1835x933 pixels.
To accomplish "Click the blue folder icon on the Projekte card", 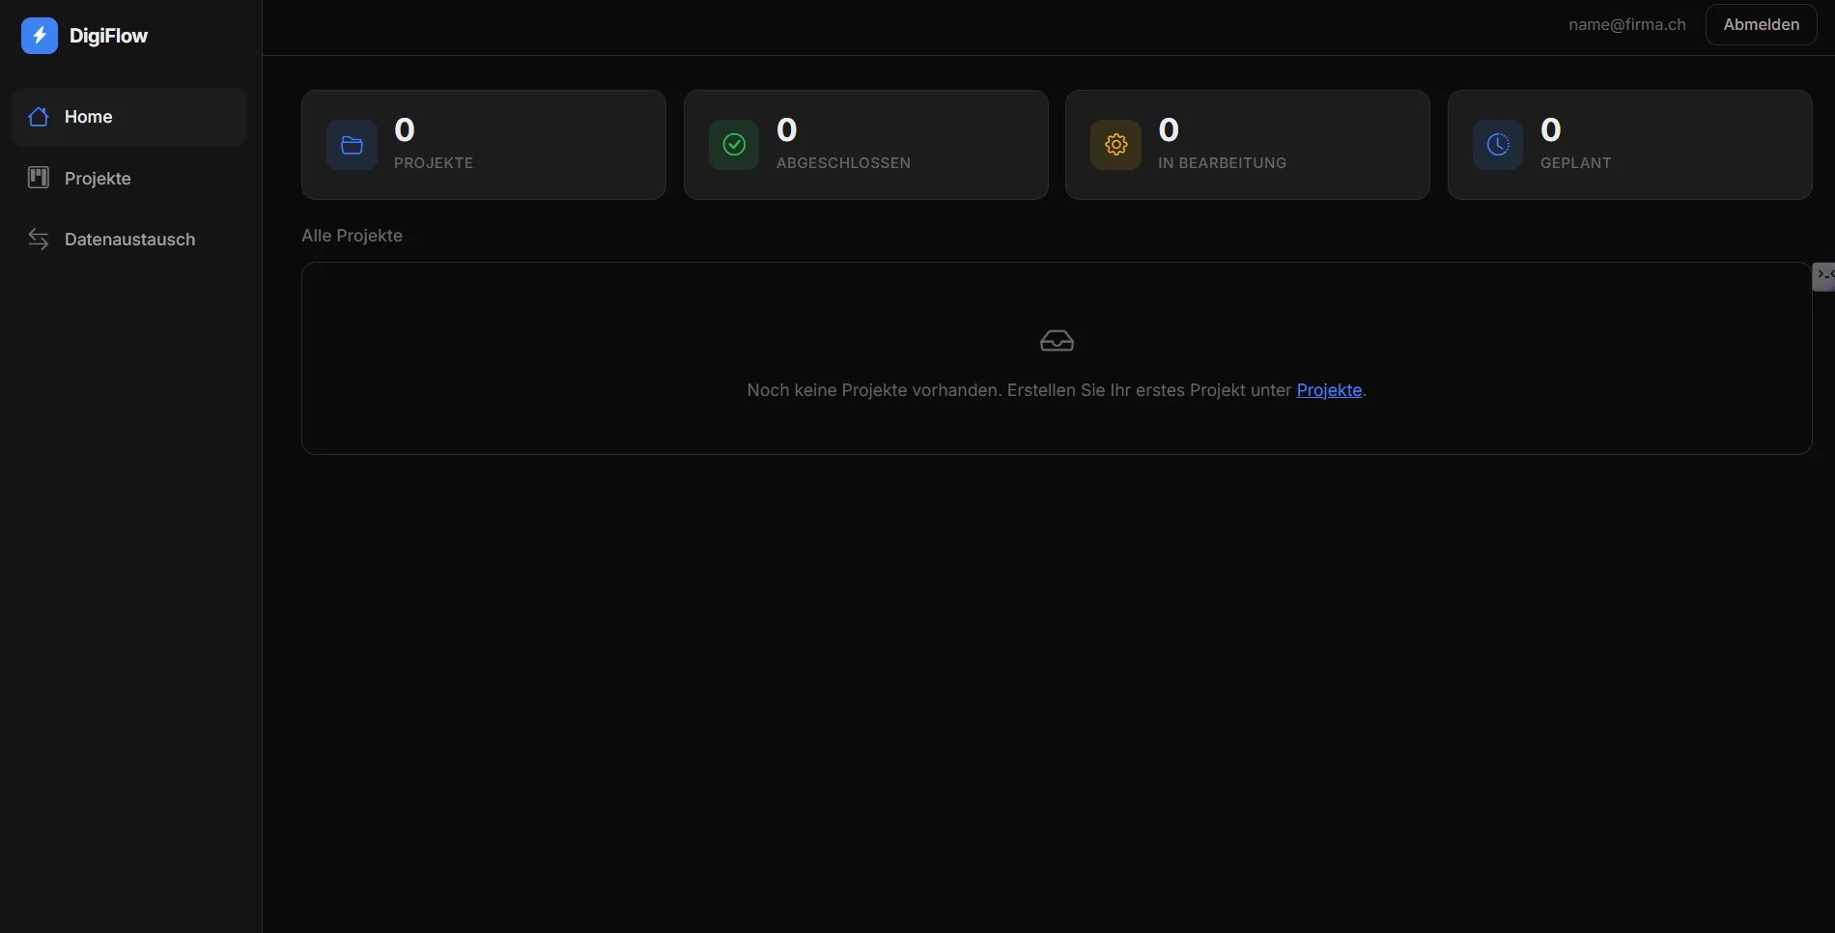I will pos(351,145).
